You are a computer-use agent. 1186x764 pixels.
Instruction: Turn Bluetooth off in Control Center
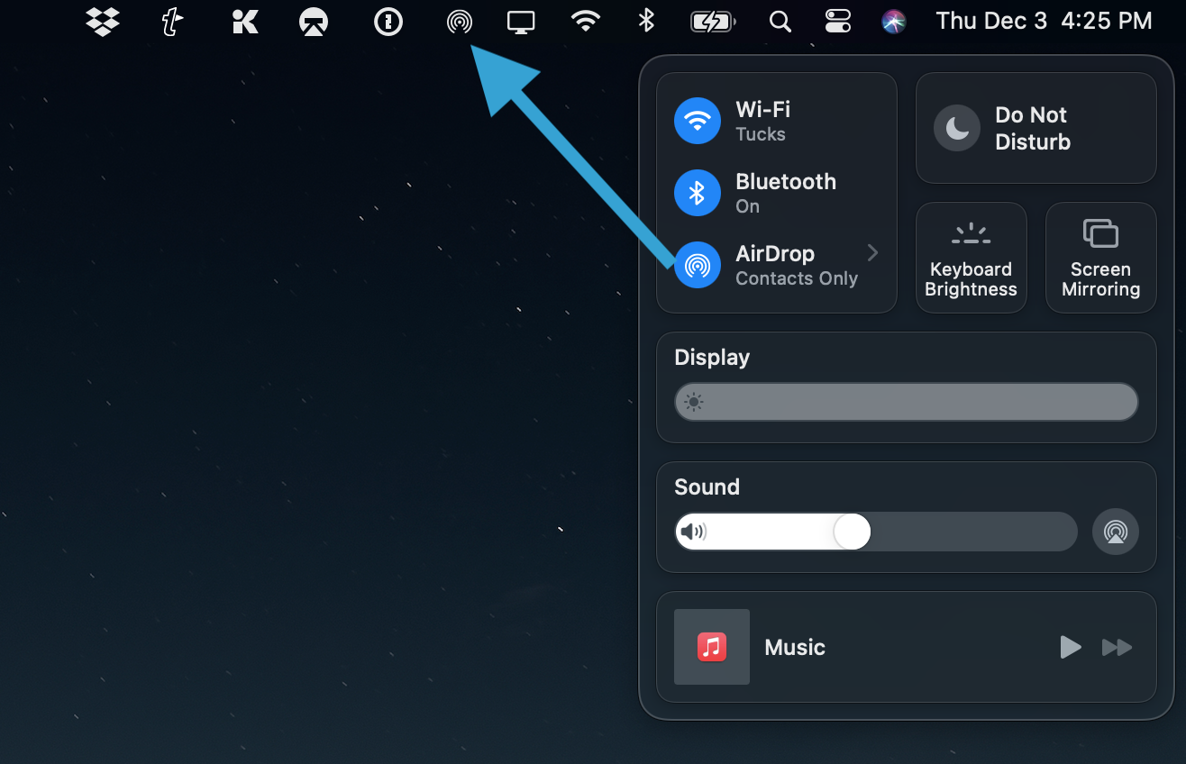[697, 193]
